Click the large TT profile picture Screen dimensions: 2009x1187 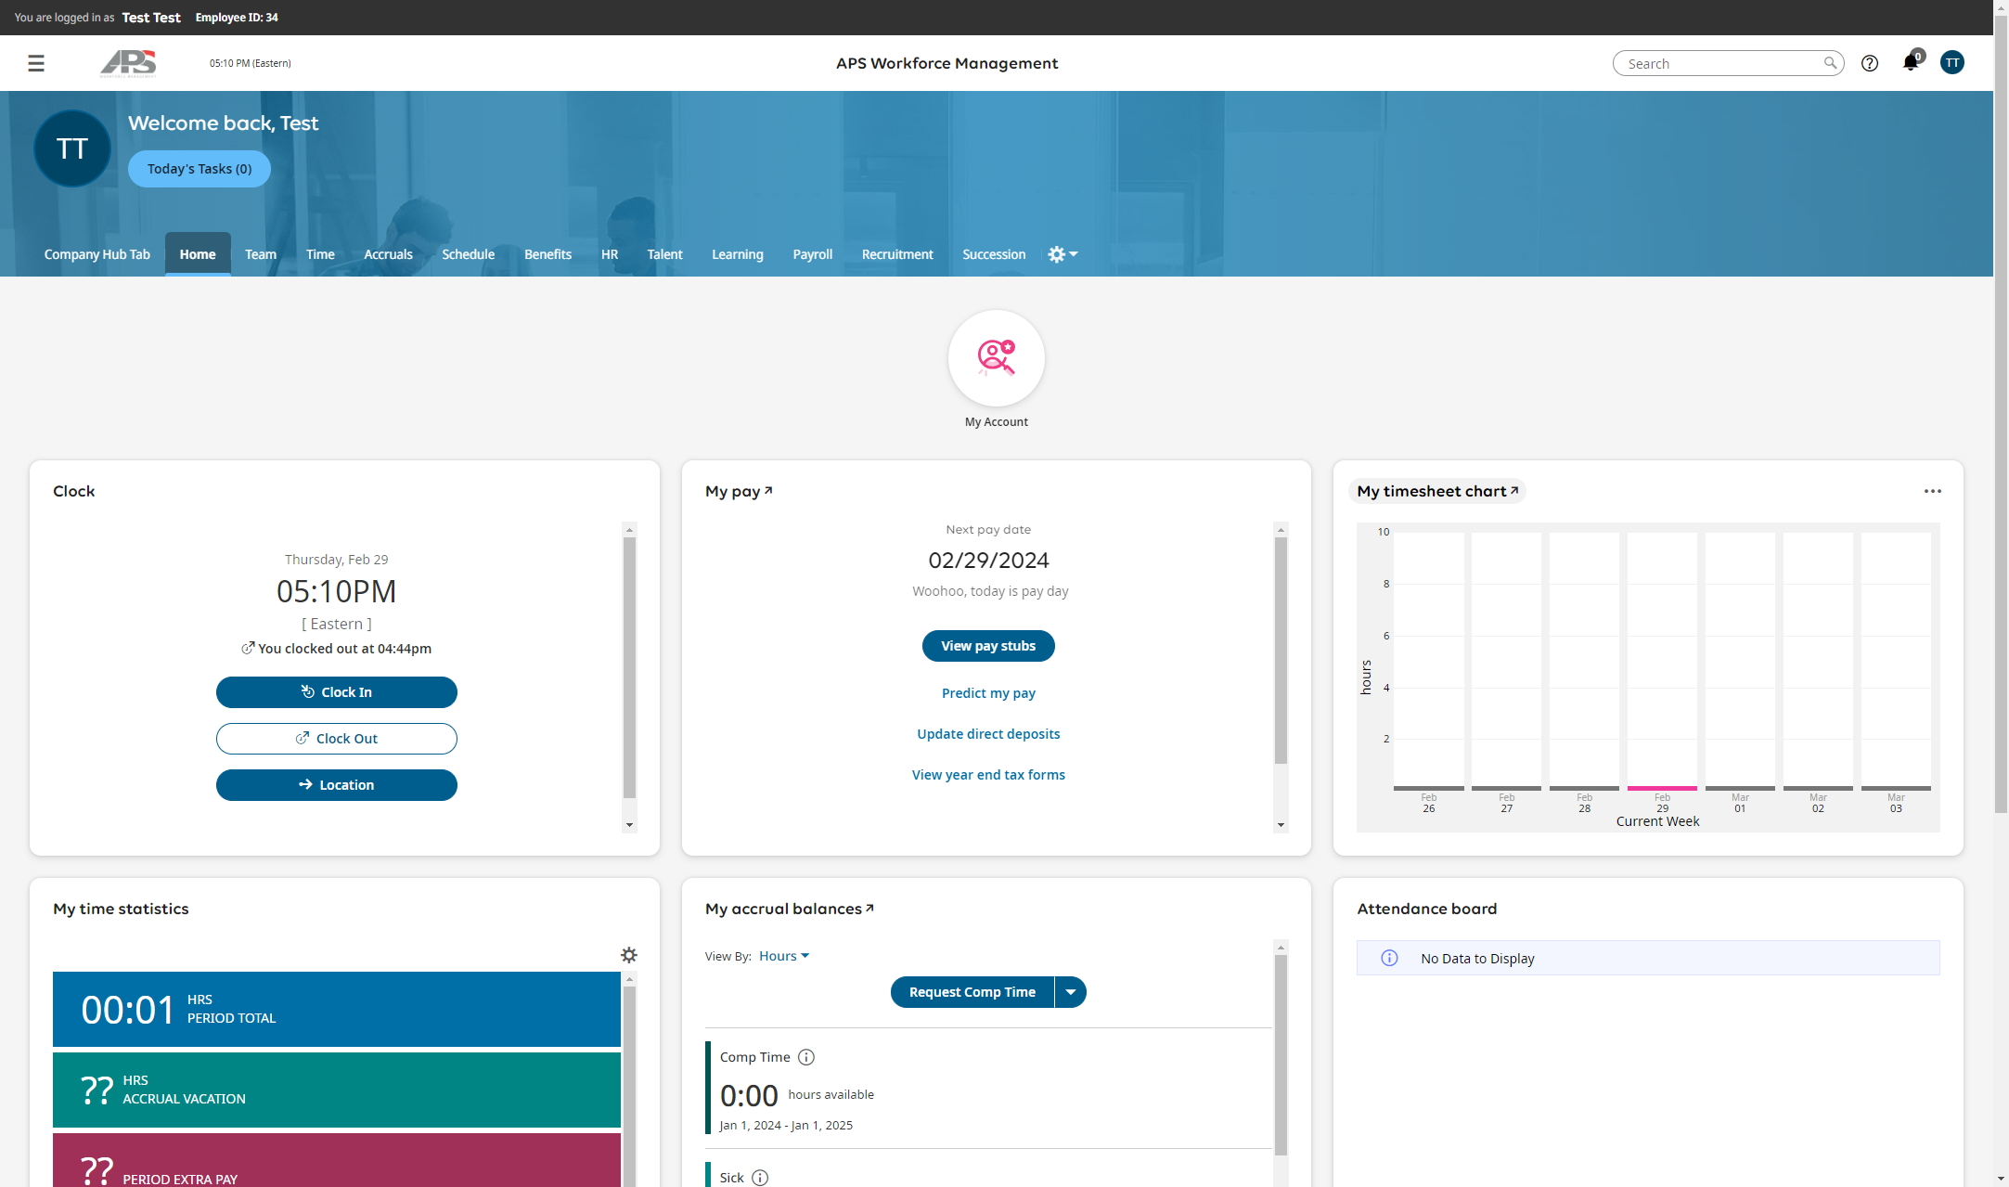point(72,148)
